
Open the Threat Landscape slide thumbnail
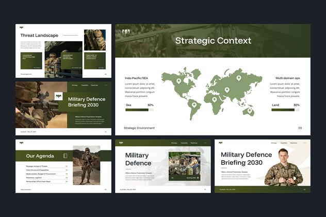63,51
